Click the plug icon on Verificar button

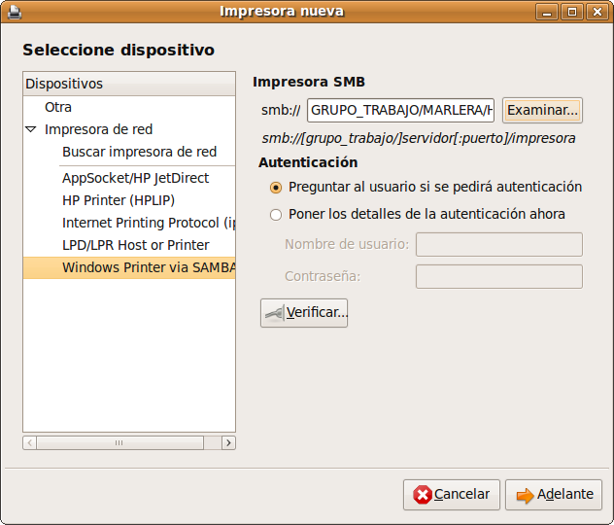pos(275,313)
